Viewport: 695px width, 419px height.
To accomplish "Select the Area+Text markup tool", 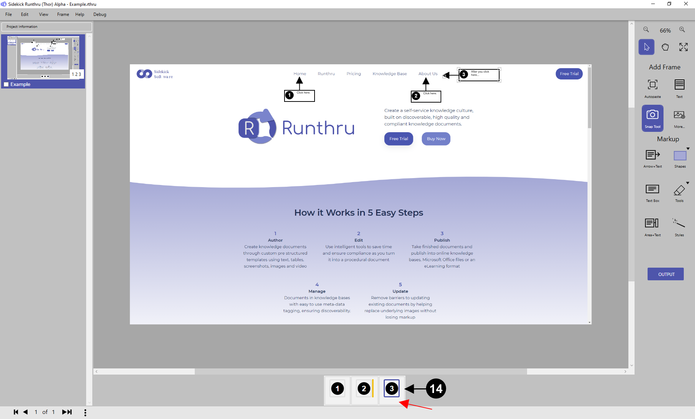I will coord(653,227).
